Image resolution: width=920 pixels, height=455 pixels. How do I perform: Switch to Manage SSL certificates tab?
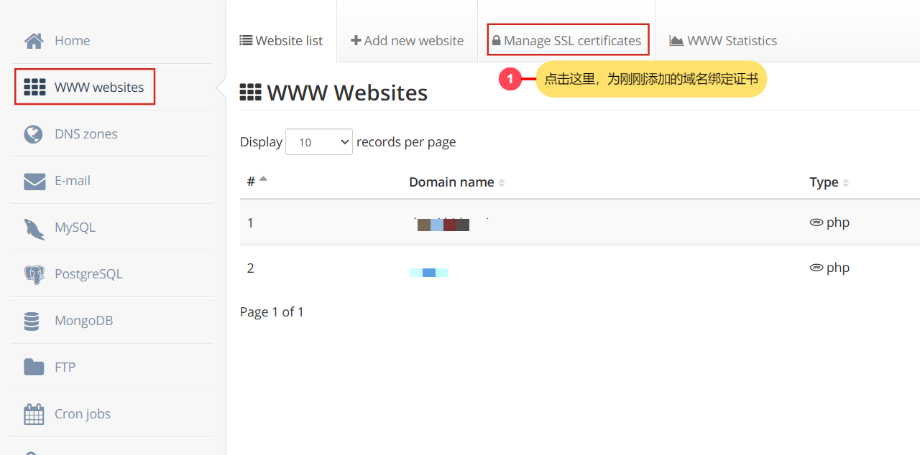[566, 41]
